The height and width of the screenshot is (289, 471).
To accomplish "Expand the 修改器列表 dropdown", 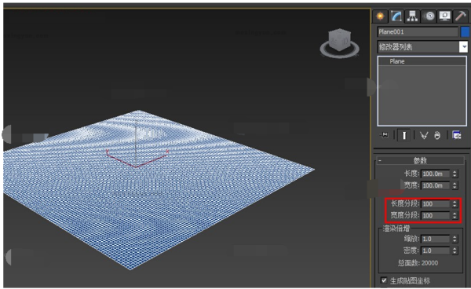I will (464, 47).
